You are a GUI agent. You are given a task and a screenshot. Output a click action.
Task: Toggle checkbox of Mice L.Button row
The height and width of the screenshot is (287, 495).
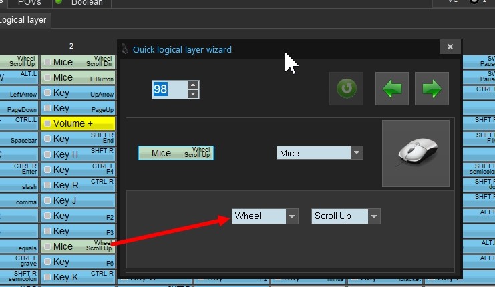(47, 77)
